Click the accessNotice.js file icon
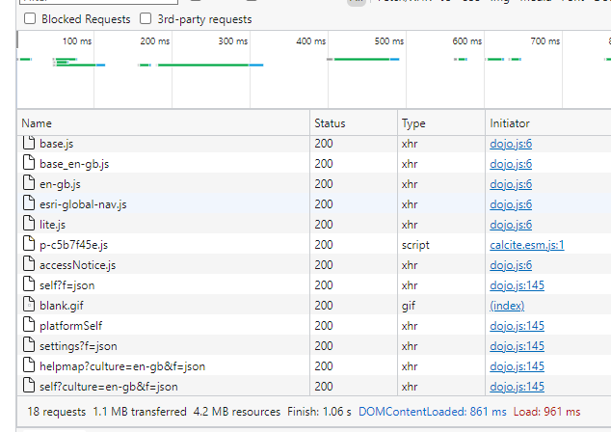 coord(28,265)
